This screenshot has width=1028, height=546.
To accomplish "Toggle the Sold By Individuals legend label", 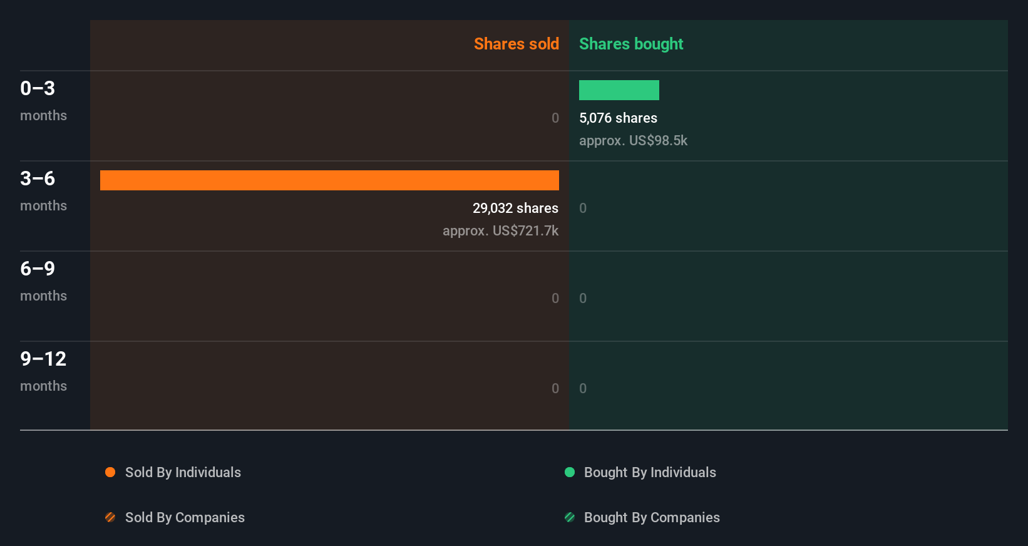I will [183, 473].
